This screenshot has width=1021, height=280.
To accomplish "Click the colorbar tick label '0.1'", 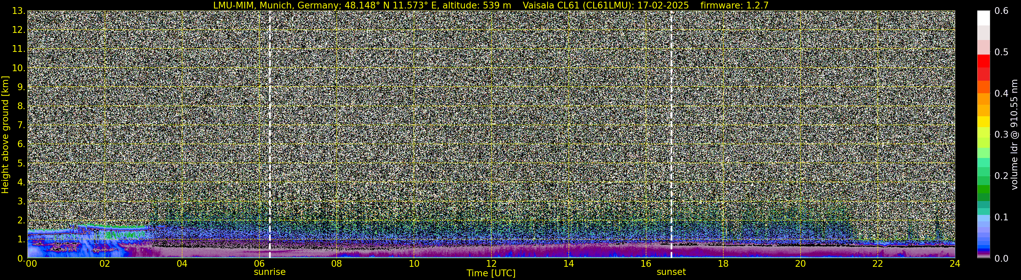I will click(1002, 217).
